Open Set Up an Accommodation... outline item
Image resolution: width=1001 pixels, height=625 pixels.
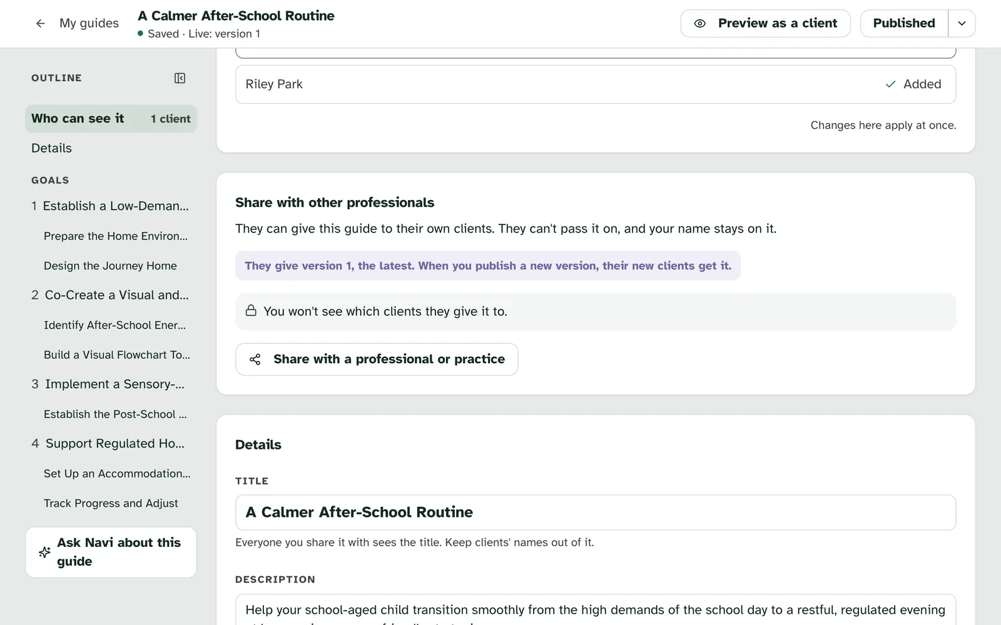117,474
